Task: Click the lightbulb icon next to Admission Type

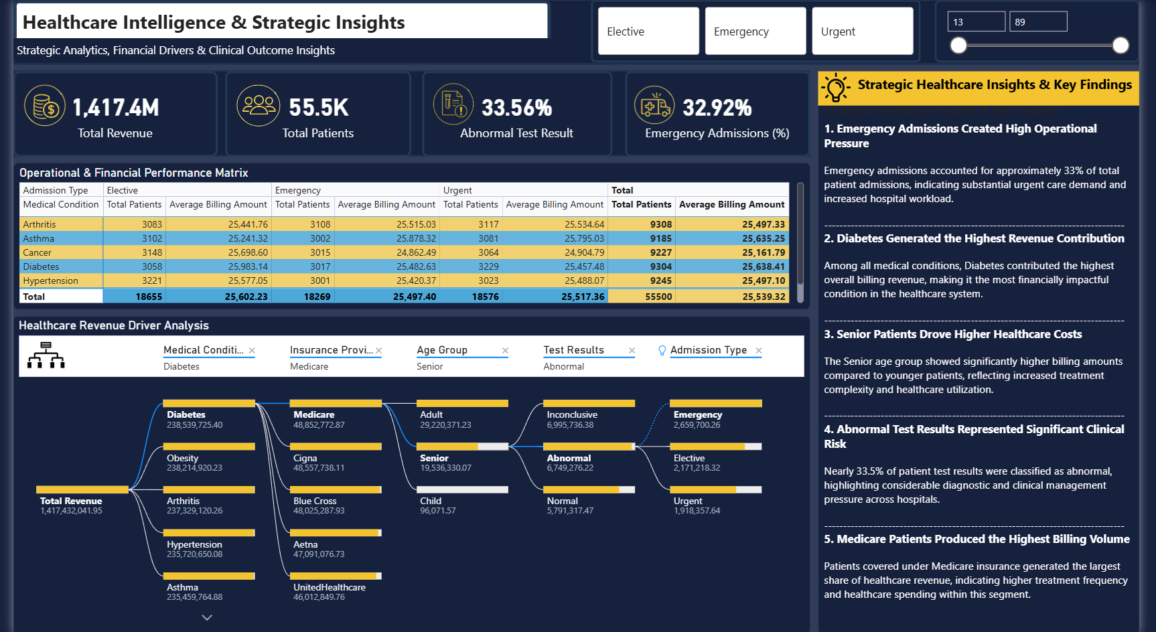Action: [662, 350]
